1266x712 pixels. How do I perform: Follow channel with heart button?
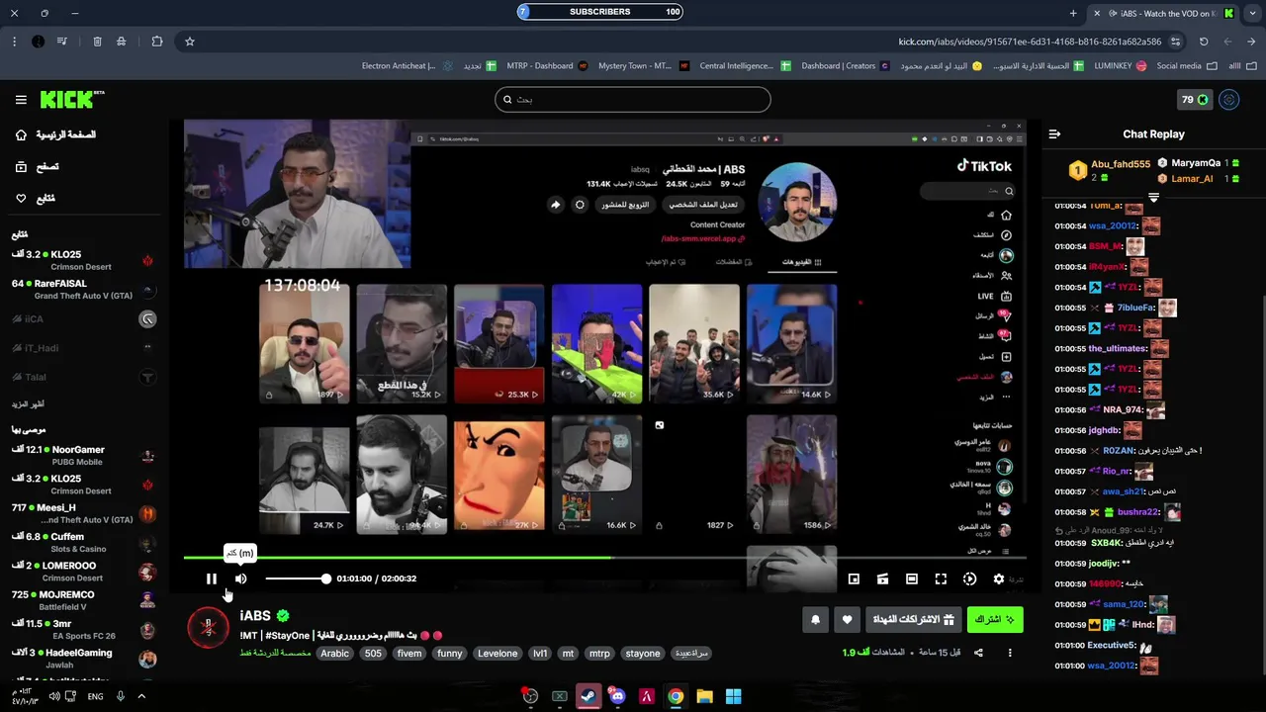point(847,620)
